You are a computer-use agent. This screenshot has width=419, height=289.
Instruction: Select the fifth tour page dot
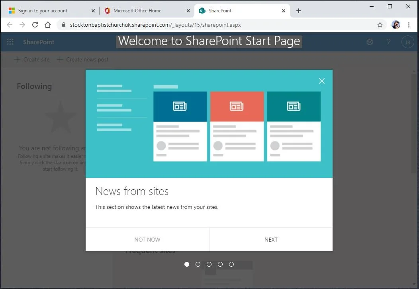(231, 264)
